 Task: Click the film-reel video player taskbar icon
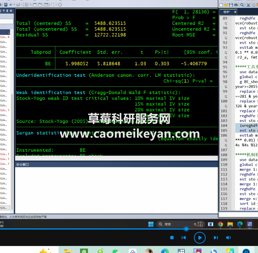246,251
